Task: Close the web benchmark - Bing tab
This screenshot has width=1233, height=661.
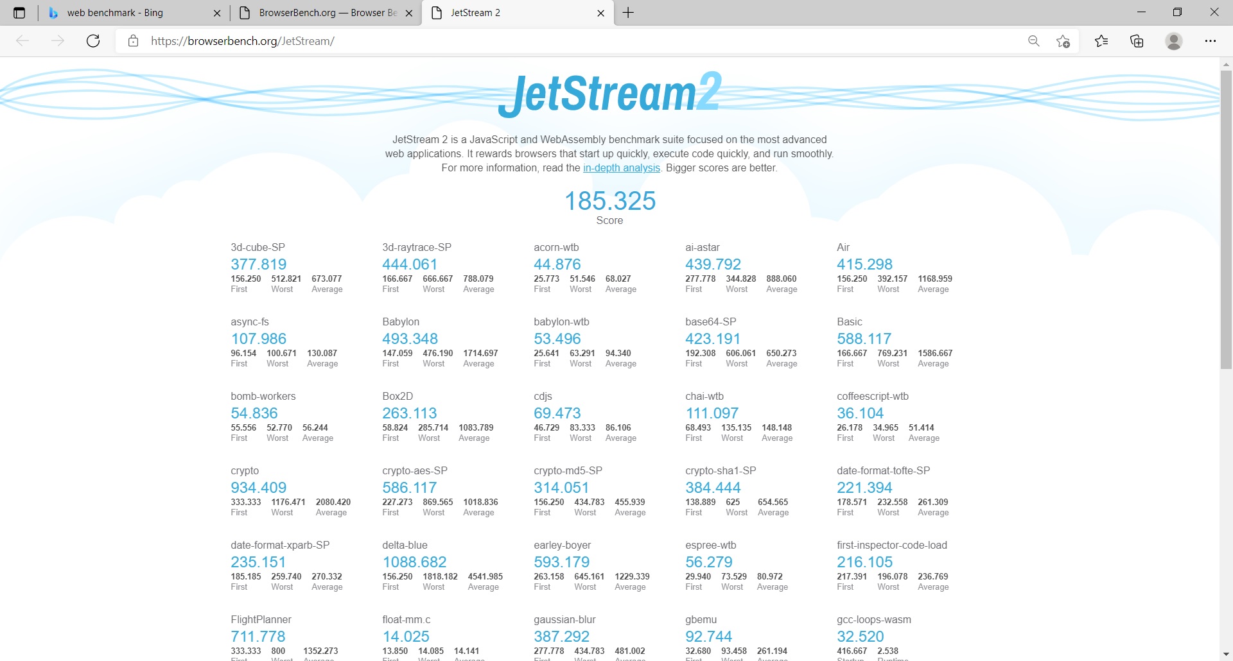Action: 216,13
